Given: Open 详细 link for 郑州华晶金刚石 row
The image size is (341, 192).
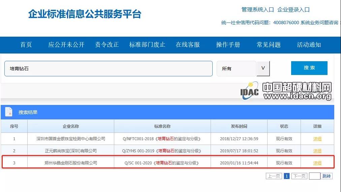Looking at the screenshot, I should point(317,163).
